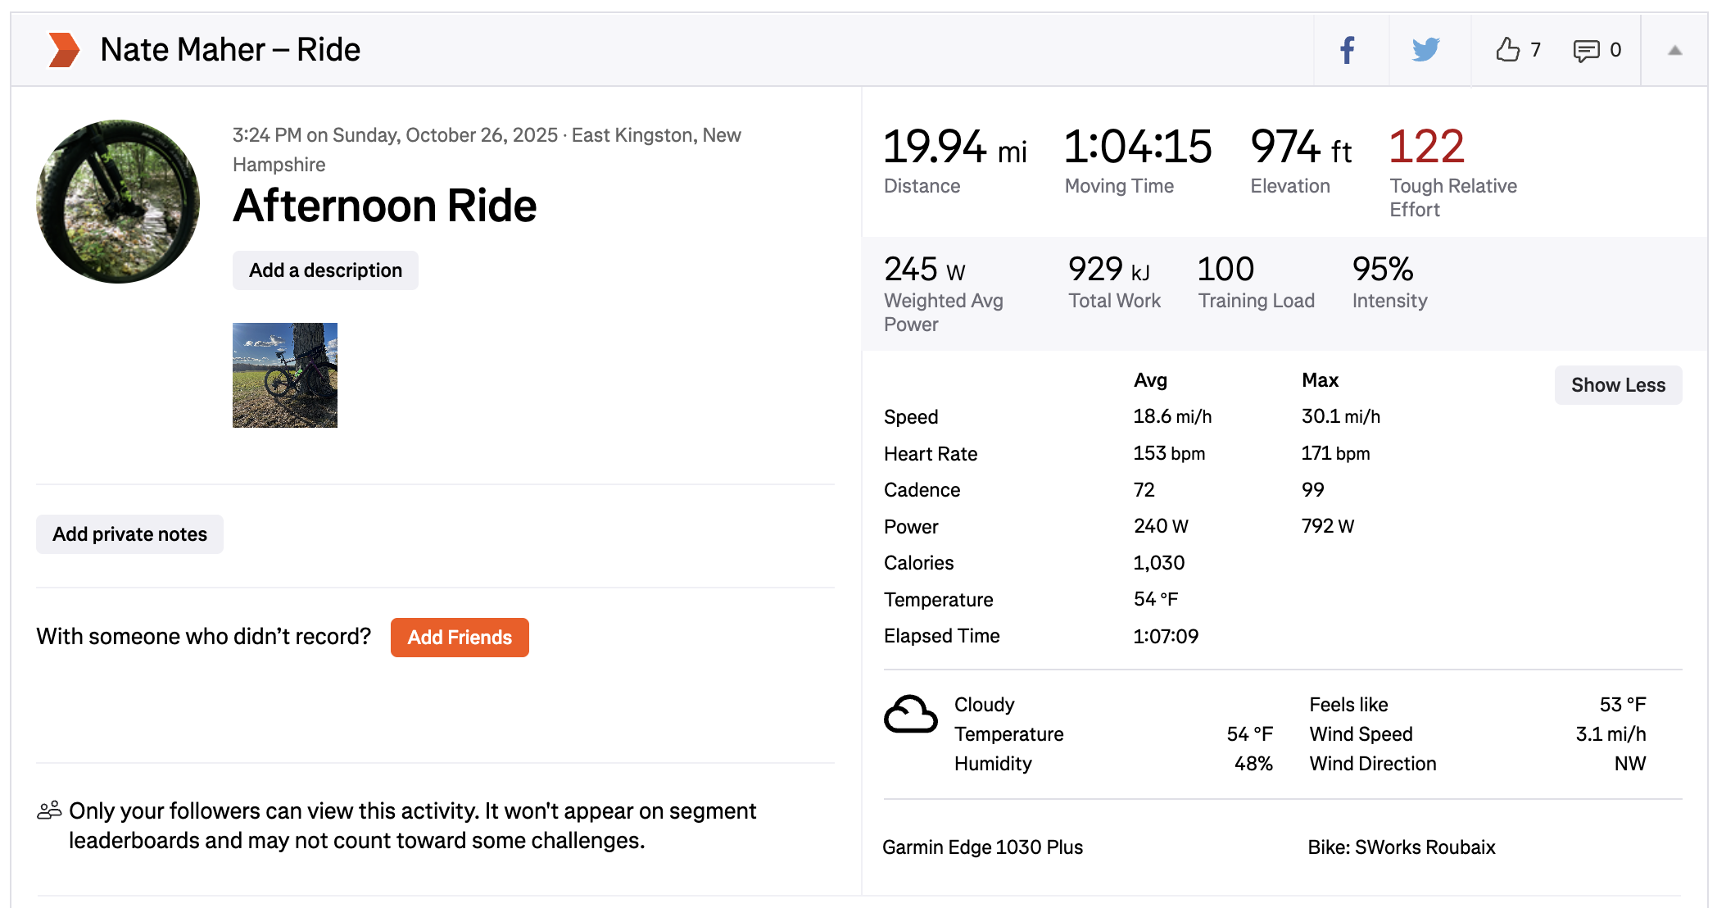
Task: Click the Garmin Edge 1030 Plus device text
Action: click(x=982, y=847)
